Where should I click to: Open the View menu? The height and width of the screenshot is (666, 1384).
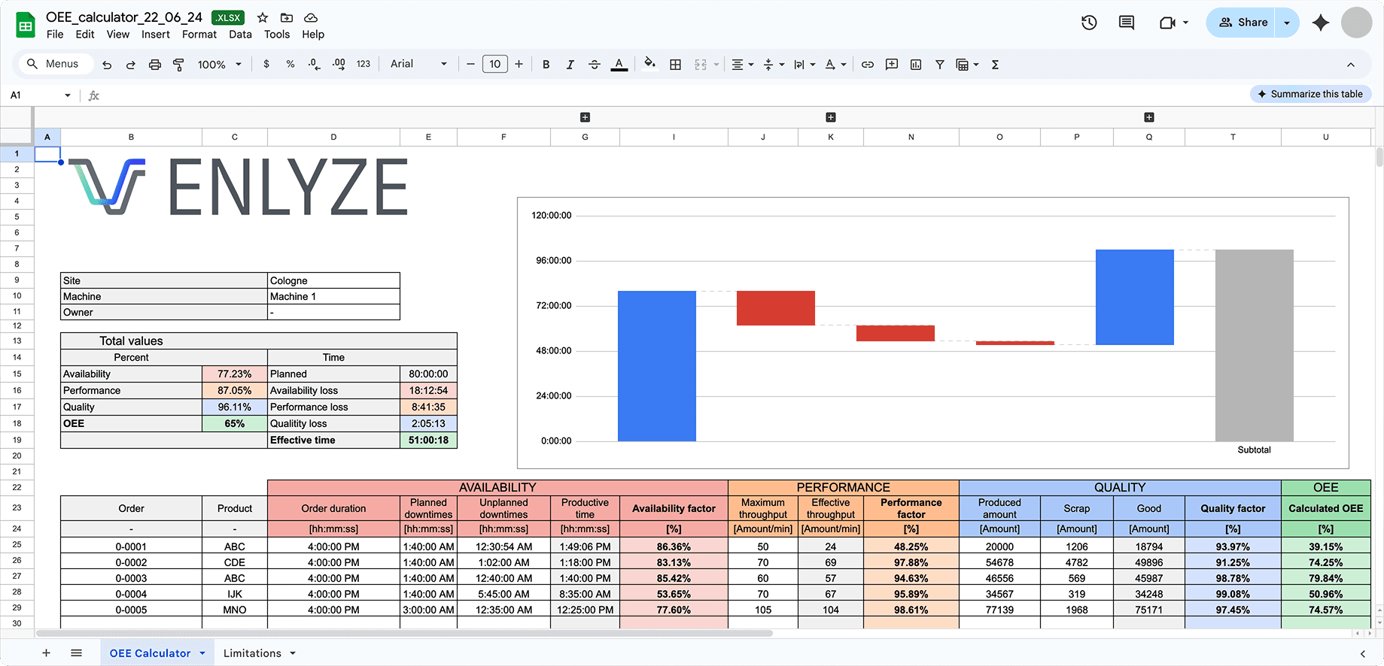pos(118,35)
